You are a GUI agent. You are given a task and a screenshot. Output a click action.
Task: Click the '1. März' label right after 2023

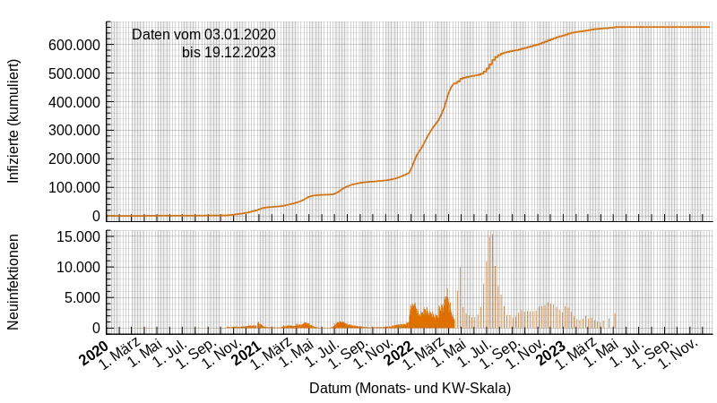pos(575,355)
